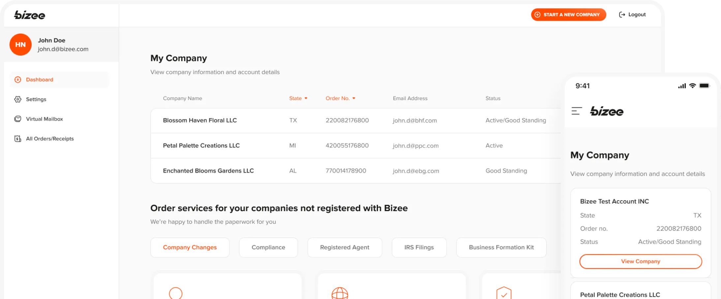Open All Orders/Receipts in the sidebar
This screenshot has width=721, height=299.
pos(18,138)
